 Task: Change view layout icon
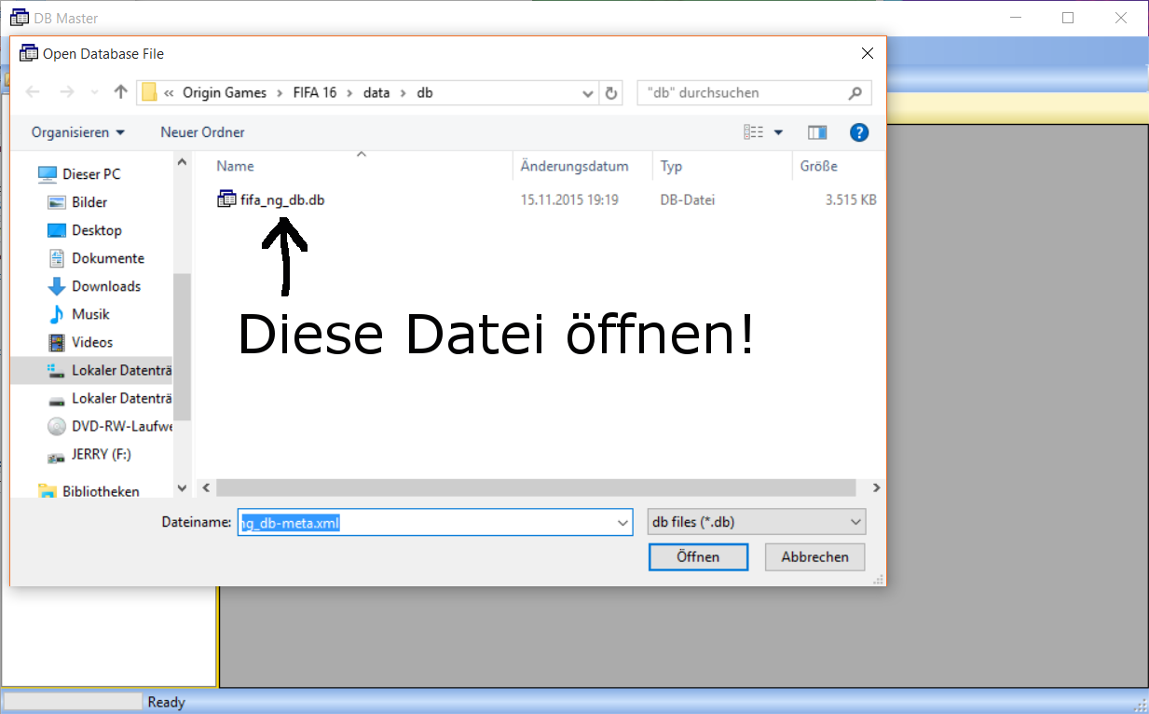click(754, 132)
